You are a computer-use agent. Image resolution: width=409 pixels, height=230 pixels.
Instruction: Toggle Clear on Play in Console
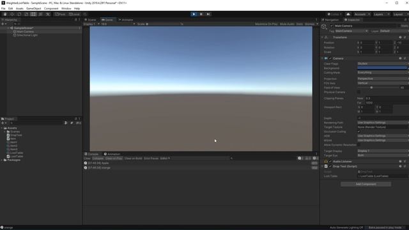pyautogui.click(x=114, y=158)
